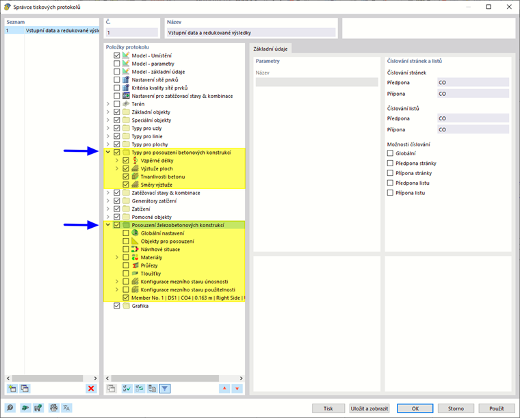This screenshot has height=418, width=520.
Task: Select the Směry výztuže tree item
Action: tap(157, 185)
